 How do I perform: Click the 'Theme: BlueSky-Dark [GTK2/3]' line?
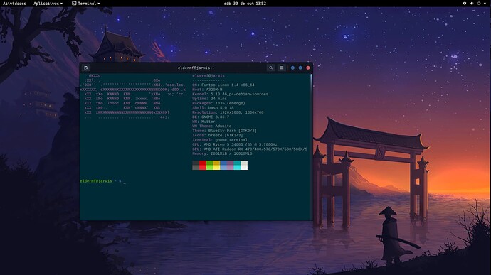coord(225,131)
